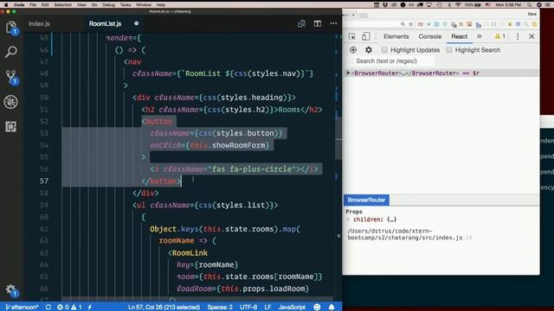Click the Wi-Fi icon in menu bar
The width and height of the screenshot is (554, 311).
click(x=458, y=5)
